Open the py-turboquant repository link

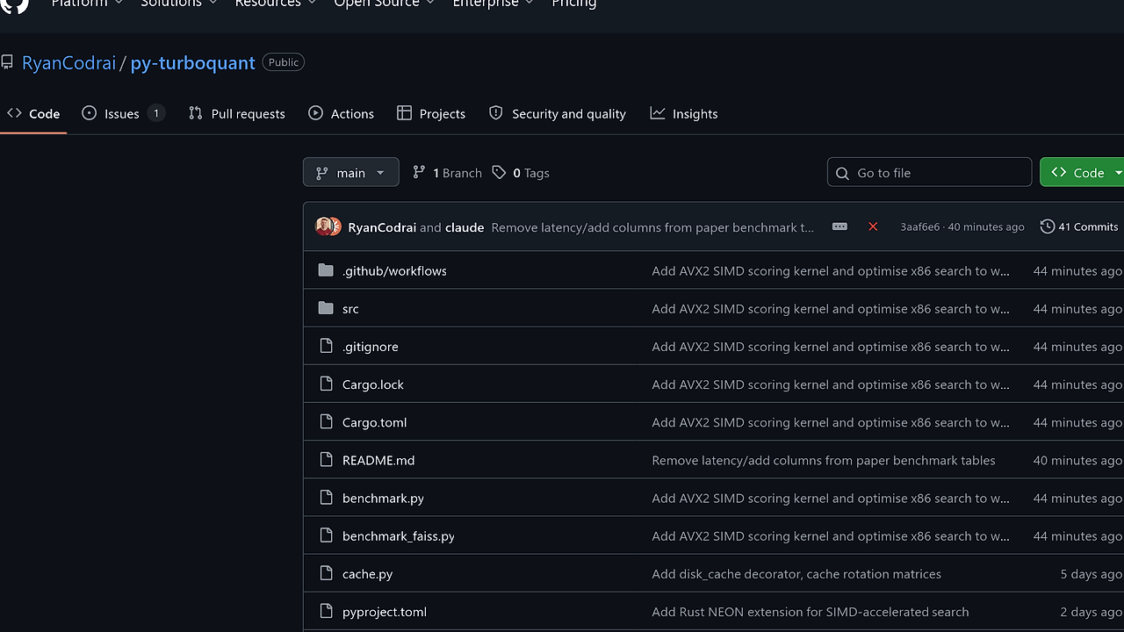(x=192, y=62)
